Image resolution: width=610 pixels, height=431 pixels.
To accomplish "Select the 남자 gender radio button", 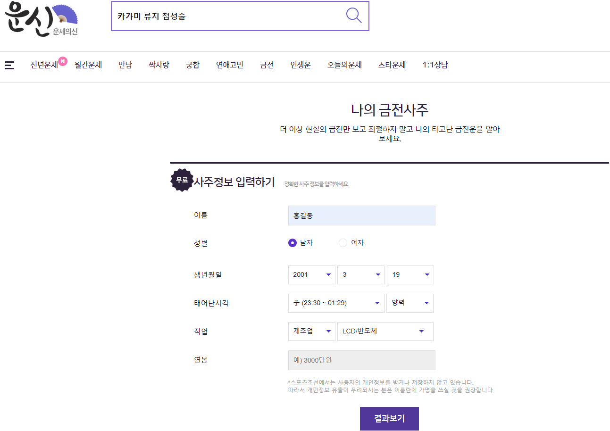I will point(293,242).
